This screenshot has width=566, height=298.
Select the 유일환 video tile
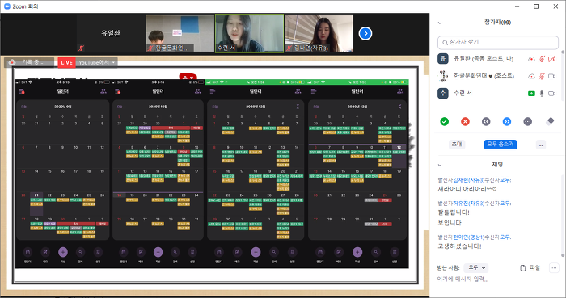(x=111, y=33)
